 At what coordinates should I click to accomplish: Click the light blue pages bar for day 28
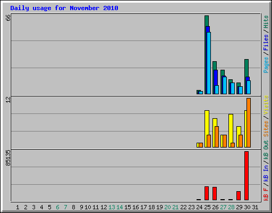(x=233, y=88)
